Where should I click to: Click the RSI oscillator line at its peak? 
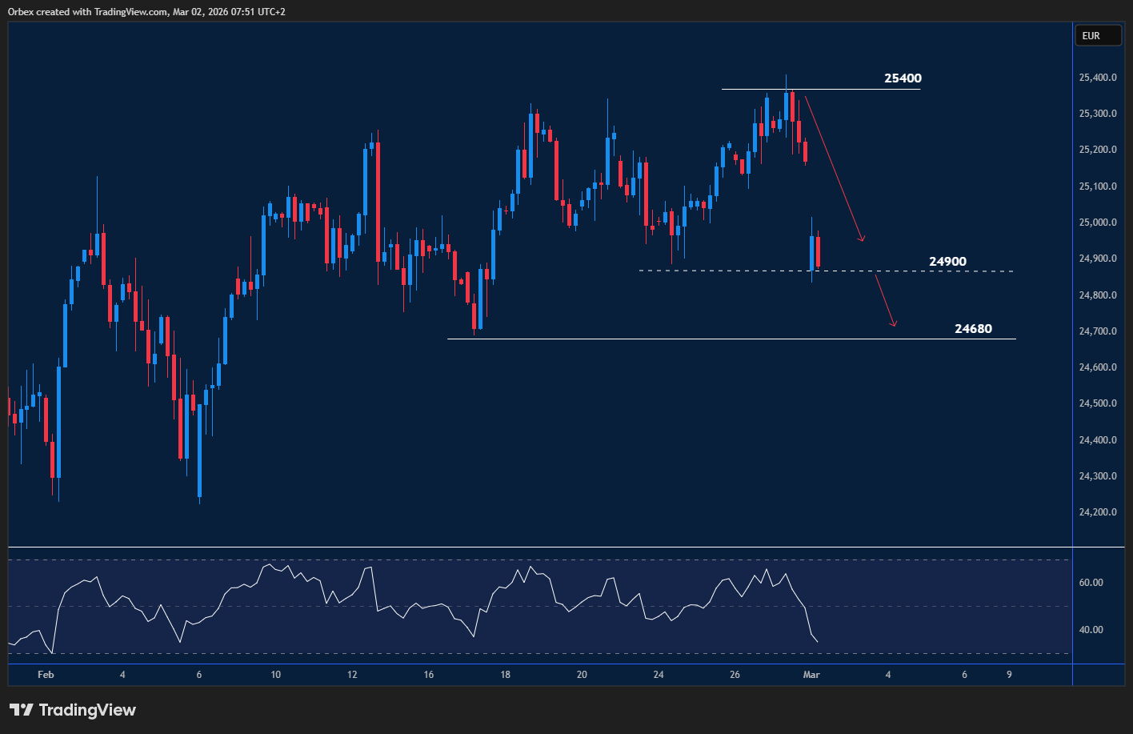point(268,564)
